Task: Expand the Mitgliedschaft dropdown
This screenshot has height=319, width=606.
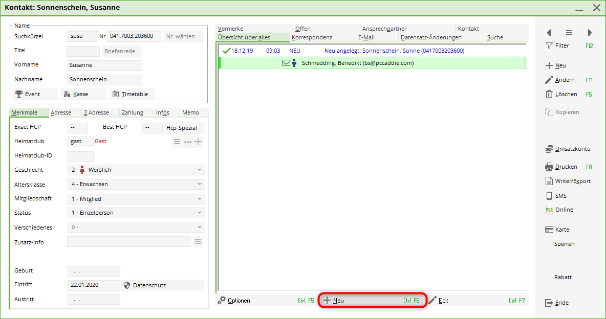Action: click(x=199, y=199)
